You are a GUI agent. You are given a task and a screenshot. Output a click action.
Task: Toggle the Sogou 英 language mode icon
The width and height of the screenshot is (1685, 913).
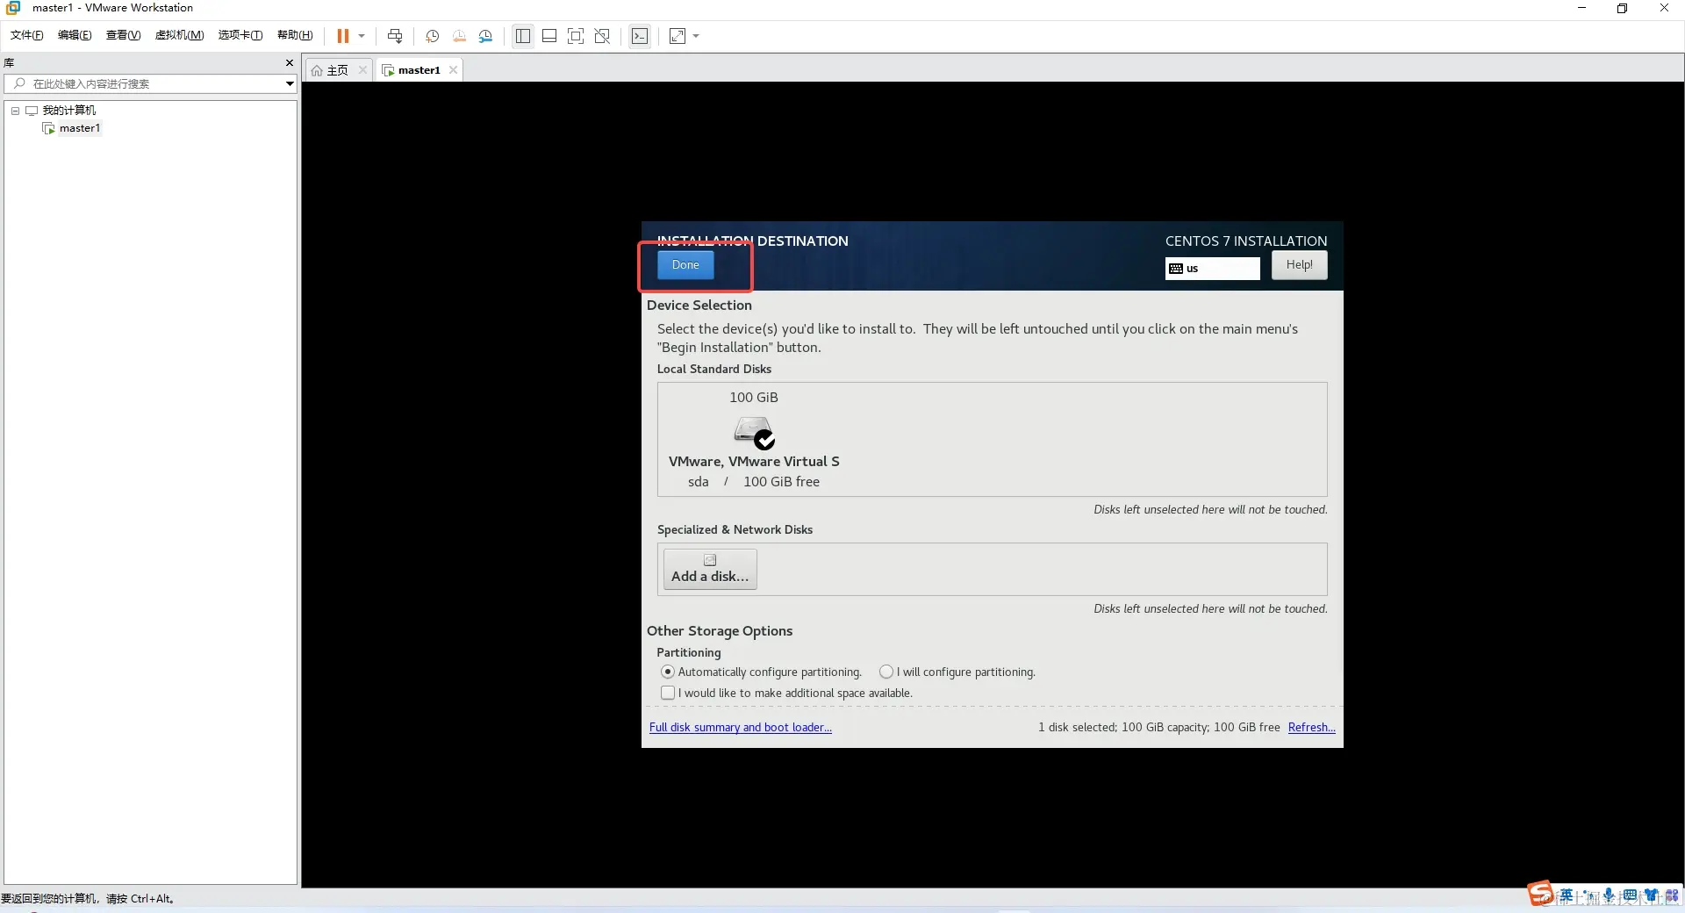[x=1567, y=895]
